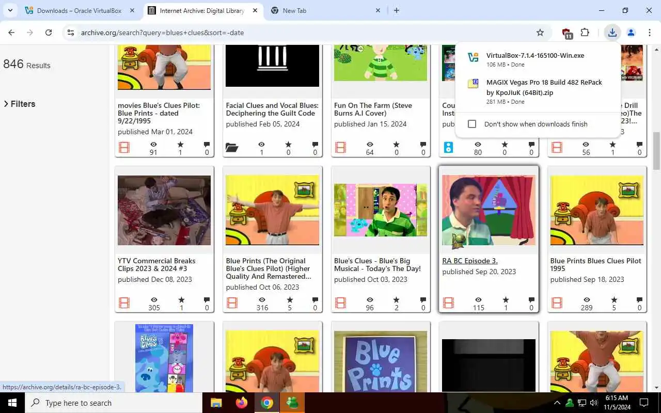The width and height of the screenshot is (661, 413).
Task: Click Chrome icon in the taskbar
Action: (267, 403)
